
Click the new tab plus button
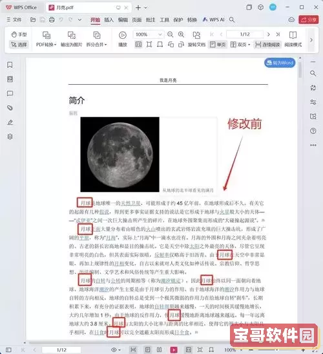[138, 8]
